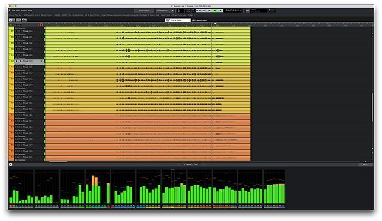Image resolution: width=382 pixels, height=221 pixels.
Task: Open the Track 065 options dropdown
Action: coord(41,133)
